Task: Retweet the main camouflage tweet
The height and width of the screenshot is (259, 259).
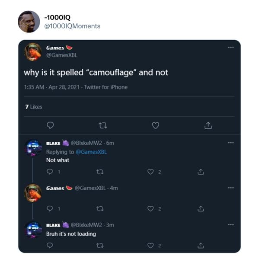Action: [103, 125]
